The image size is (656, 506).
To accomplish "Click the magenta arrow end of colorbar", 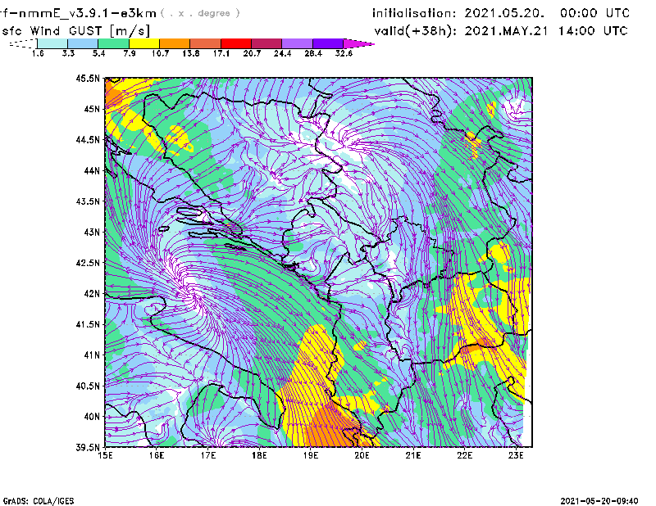I will click(358, 43).
